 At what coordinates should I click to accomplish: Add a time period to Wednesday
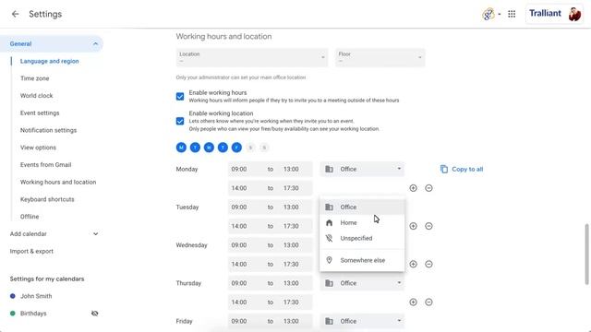coord(413,264)
